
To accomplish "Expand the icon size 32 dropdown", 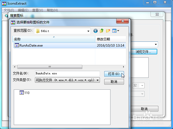I will click(142, 85).
